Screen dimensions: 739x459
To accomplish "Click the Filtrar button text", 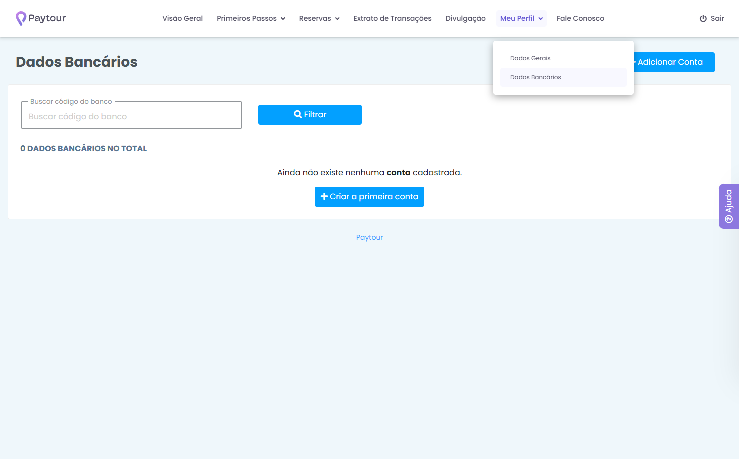I will (x=315, y=114).
